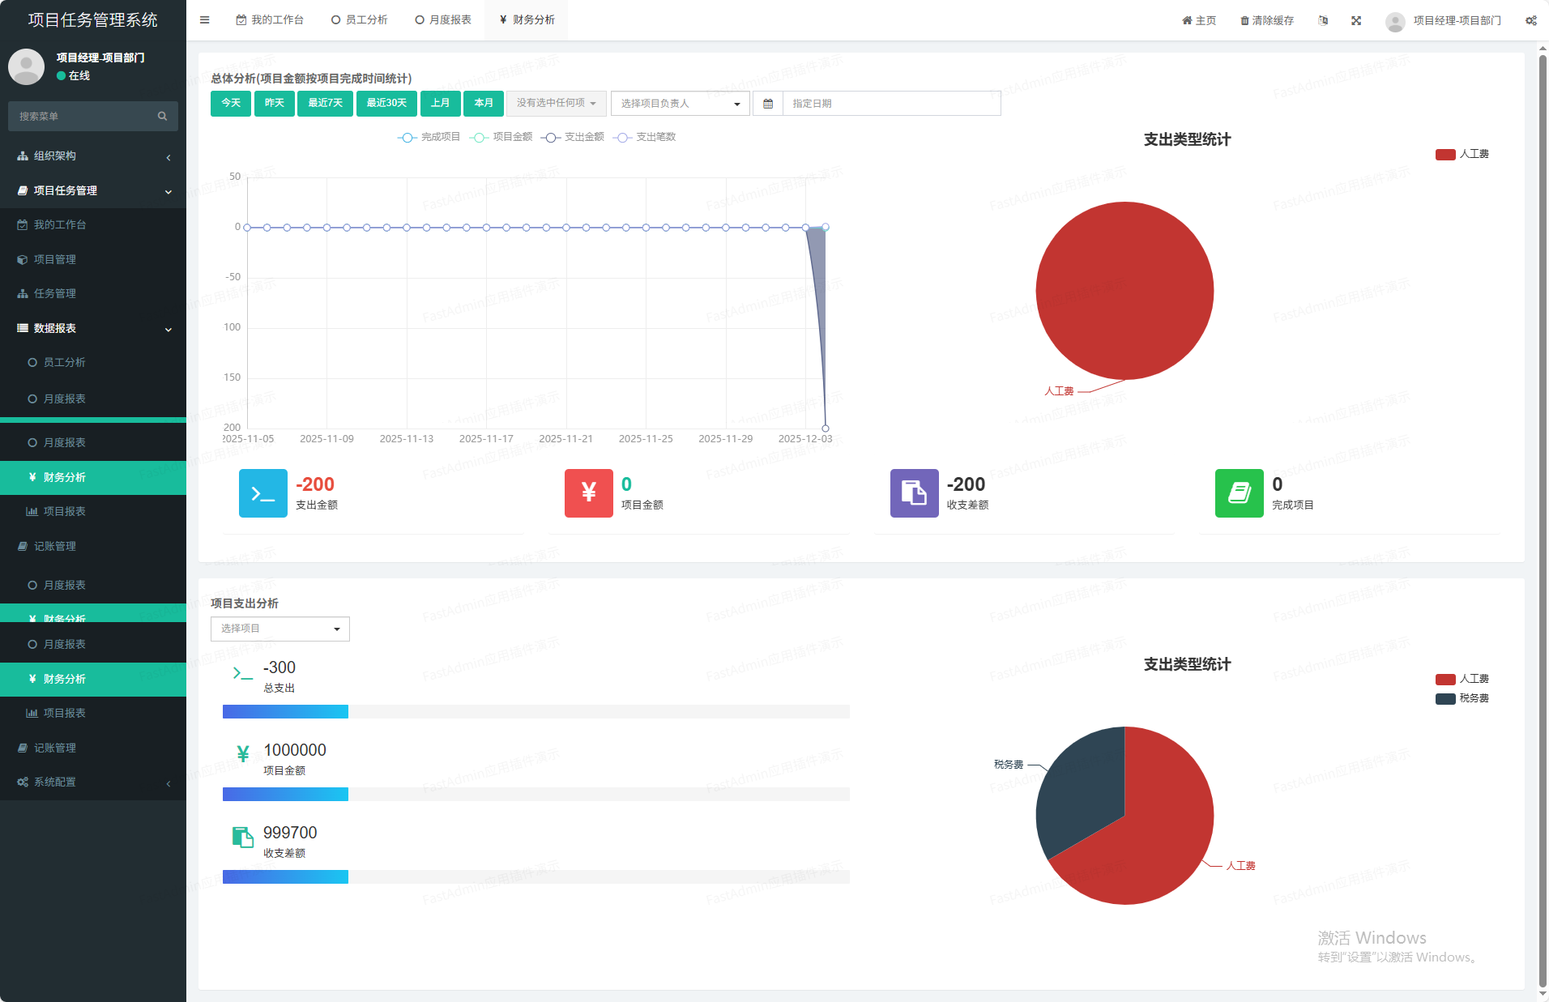Open the settings gears icon at top right

click(1530, 20)
